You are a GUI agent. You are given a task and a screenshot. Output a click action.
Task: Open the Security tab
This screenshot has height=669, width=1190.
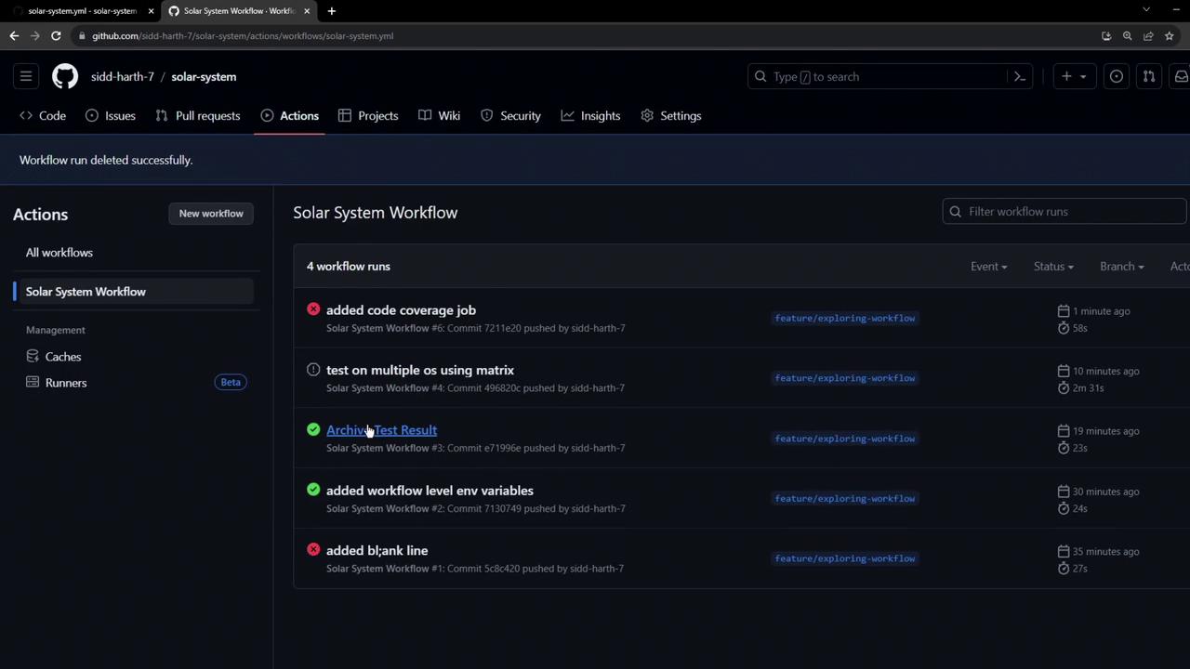(x=510, y=115)
